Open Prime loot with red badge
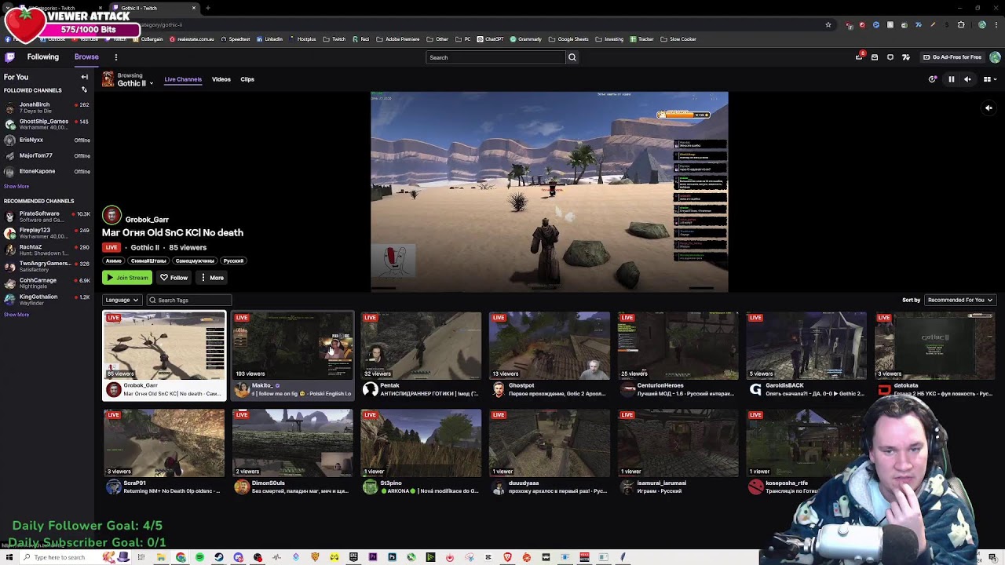The width and height of the screenshot is (1005, 565). click(x=860, y=57)
